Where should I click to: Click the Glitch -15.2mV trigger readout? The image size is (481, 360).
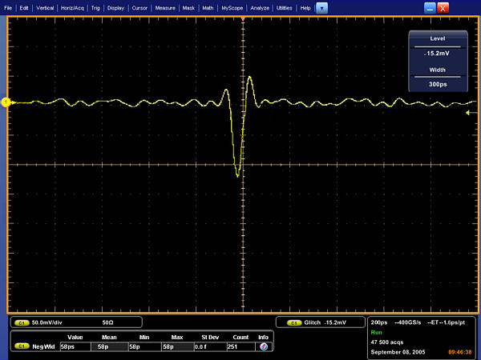point(325,322)
